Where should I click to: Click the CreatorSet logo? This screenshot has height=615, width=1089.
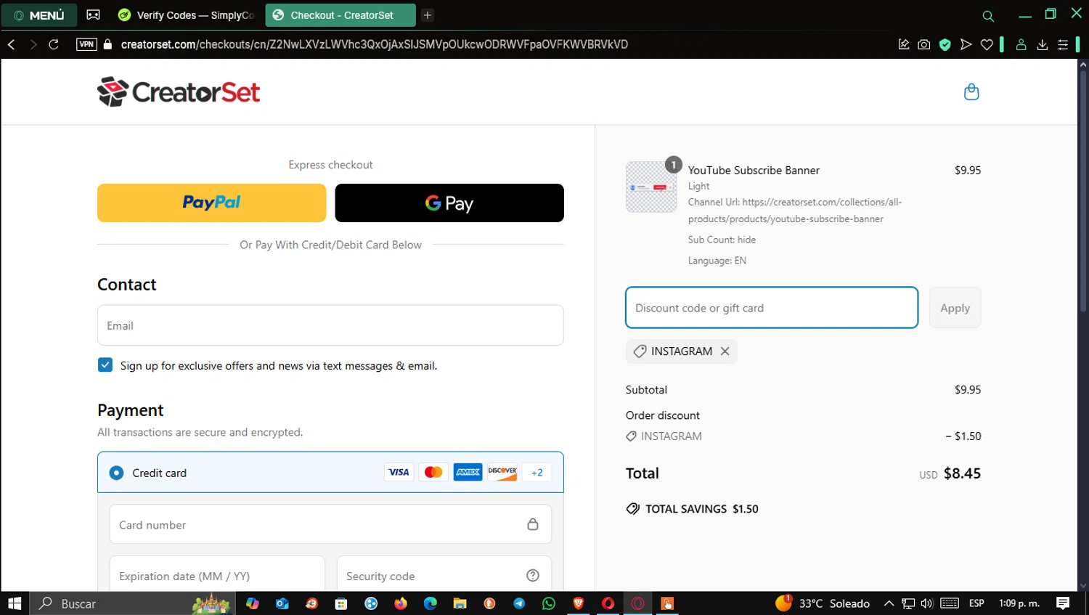179,92
